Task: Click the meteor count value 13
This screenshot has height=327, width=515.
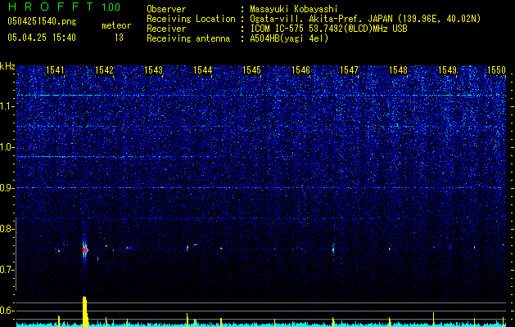Action: [x=119, y=38]
